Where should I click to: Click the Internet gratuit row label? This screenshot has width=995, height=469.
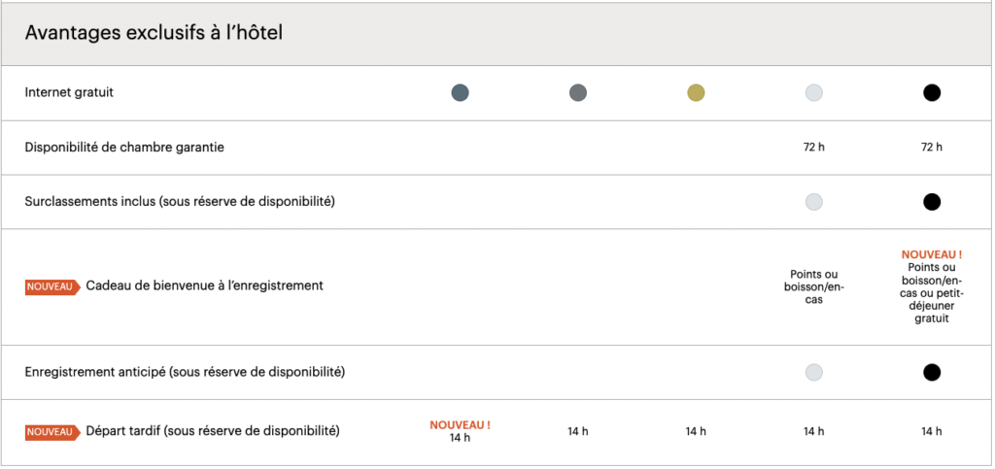pos(76,93)
